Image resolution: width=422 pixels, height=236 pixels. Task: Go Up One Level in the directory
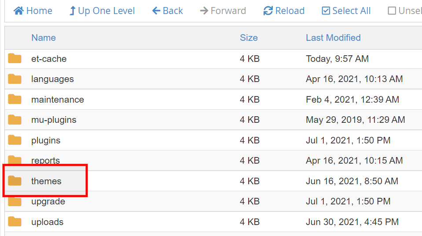102,11
